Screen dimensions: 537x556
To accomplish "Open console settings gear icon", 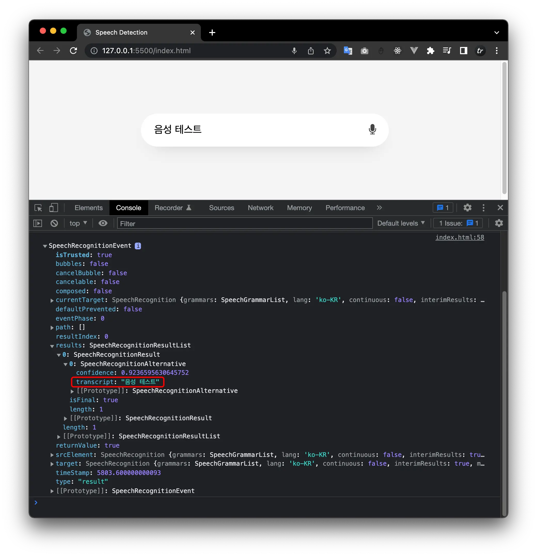I will tap(499, 223).
